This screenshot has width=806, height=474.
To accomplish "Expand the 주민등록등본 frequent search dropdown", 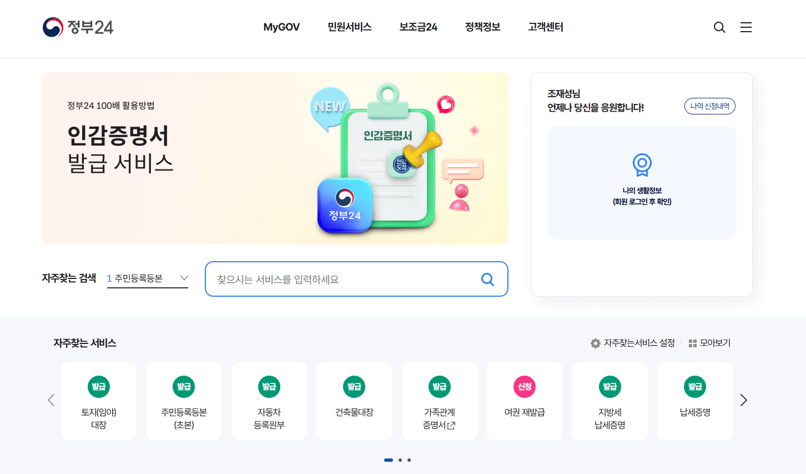I will (x=148, y=278).
